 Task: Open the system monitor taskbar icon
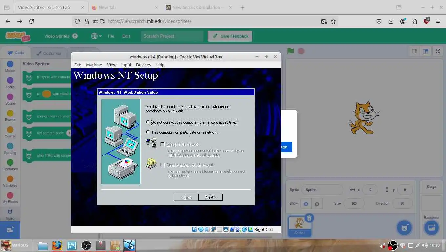71,245
